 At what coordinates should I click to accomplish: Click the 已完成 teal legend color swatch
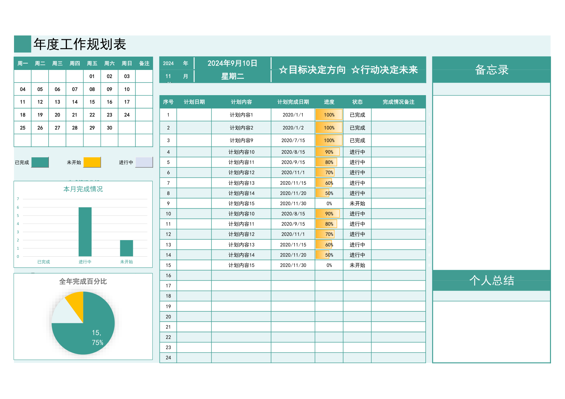[x=40, y=162]
